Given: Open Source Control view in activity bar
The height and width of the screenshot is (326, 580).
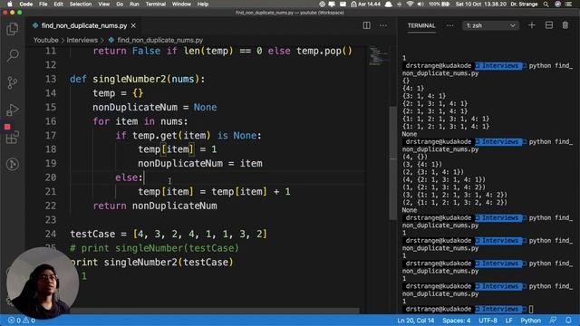Looking at the screenshot, I should [x=12, y=82].
